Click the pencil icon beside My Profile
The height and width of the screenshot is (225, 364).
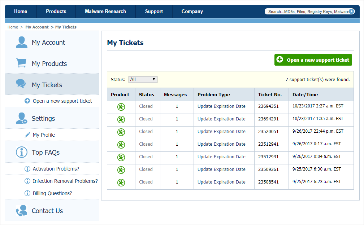(x=27, y=135)
